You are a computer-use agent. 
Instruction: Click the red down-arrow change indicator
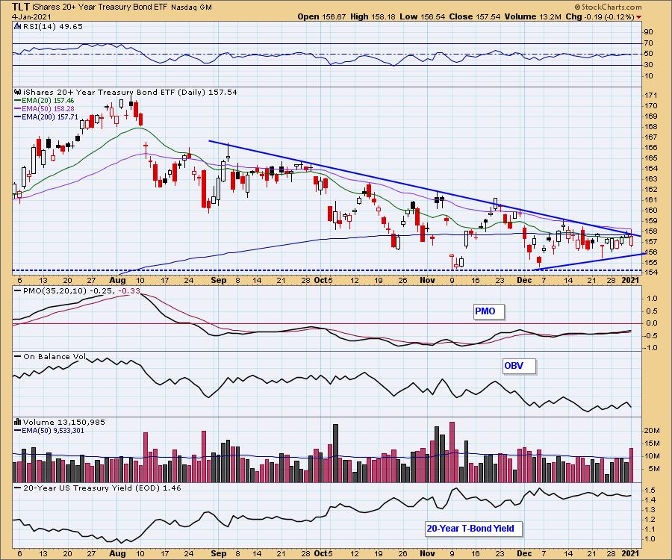(x=639, y=17)
